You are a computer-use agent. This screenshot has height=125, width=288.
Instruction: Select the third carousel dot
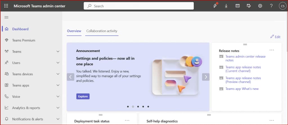click(138, 106)
